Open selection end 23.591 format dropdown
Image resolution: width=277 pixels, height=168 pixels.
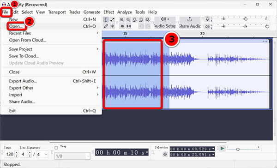pyautogui.click(x=213, y=155)
